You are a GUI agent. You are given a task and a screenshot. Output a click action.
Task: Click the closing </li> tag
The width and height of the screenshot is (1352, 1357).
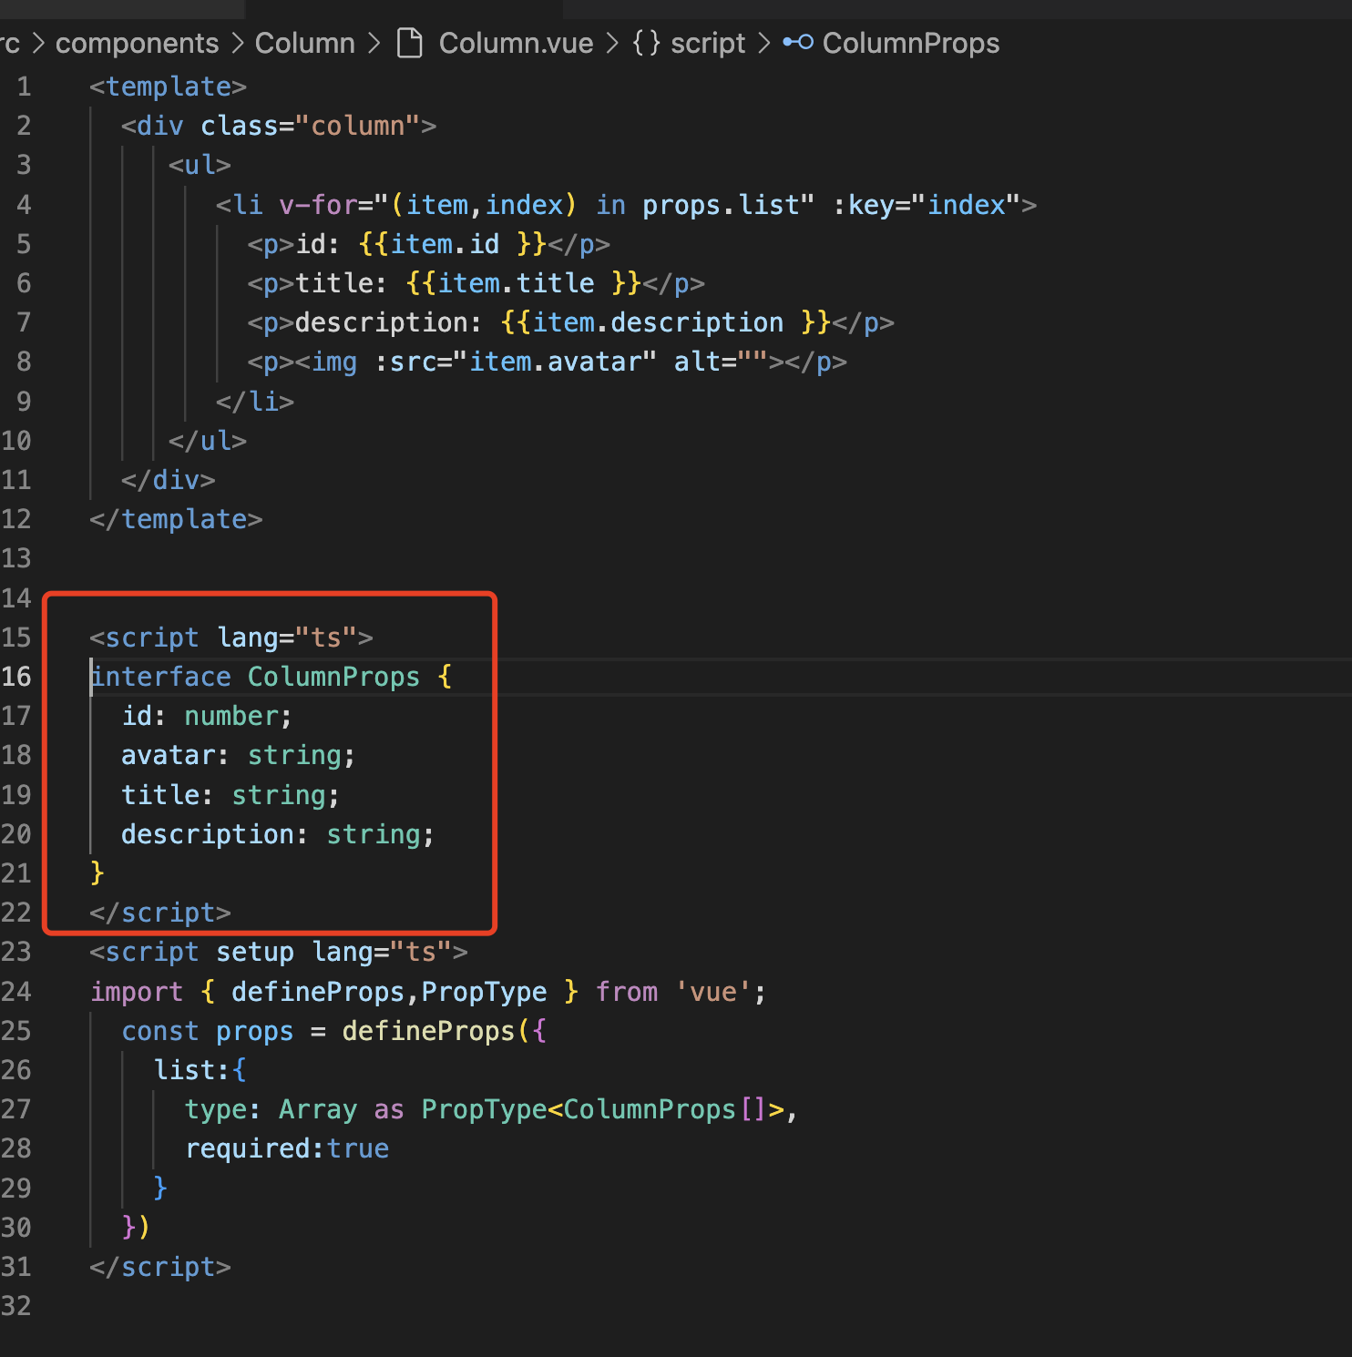(255, 401)
